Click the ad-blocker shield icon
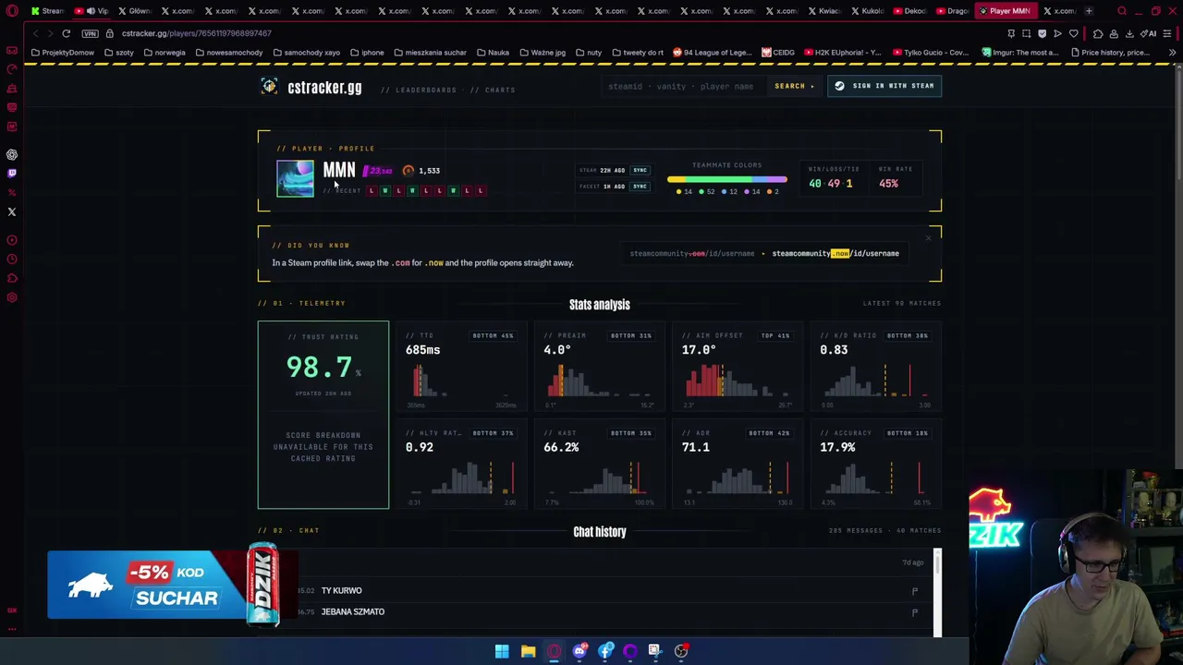Image resolution: width=1183 pixels, height=665 pixels. (x=1042, y=33)
